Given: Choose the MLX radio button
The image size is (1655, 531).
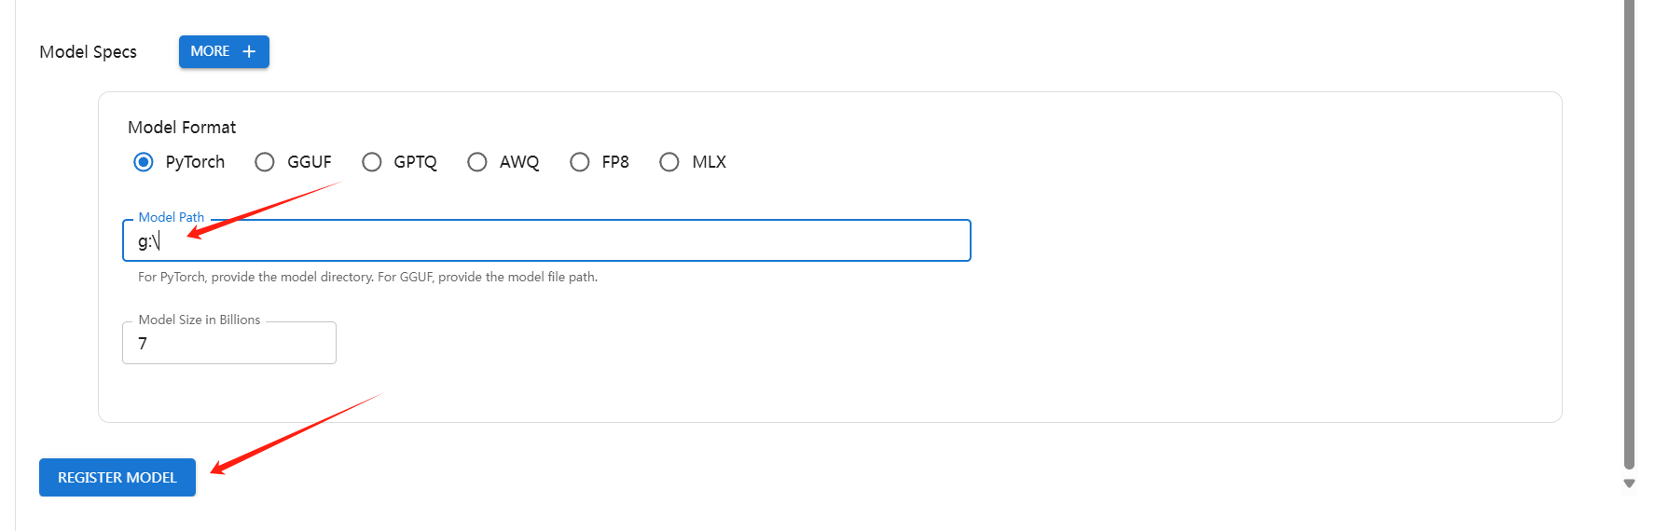Looking at the screenshot, I should click(x=669, y=162).
